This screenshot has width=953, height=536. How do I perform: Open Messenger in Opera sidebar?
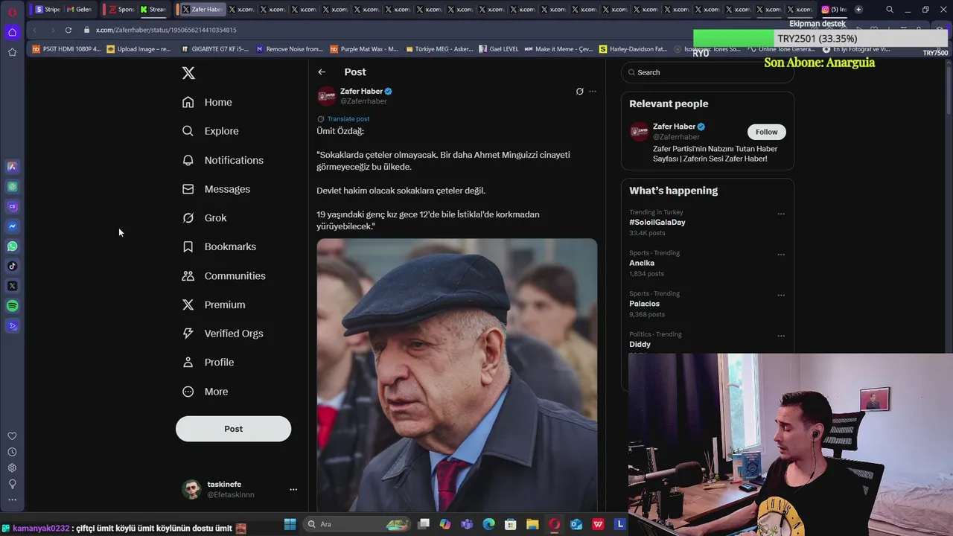12,226
